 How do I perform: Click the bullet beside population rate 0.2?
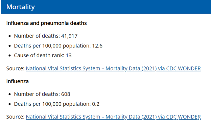point(9,104)
